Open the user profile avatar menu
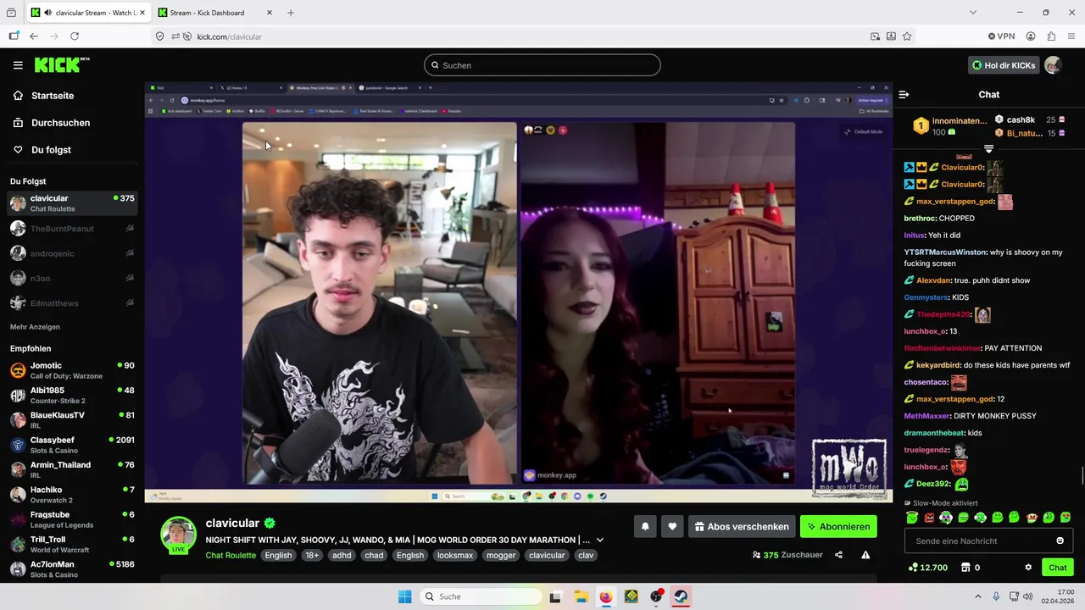 click(x=1053, y=65)
